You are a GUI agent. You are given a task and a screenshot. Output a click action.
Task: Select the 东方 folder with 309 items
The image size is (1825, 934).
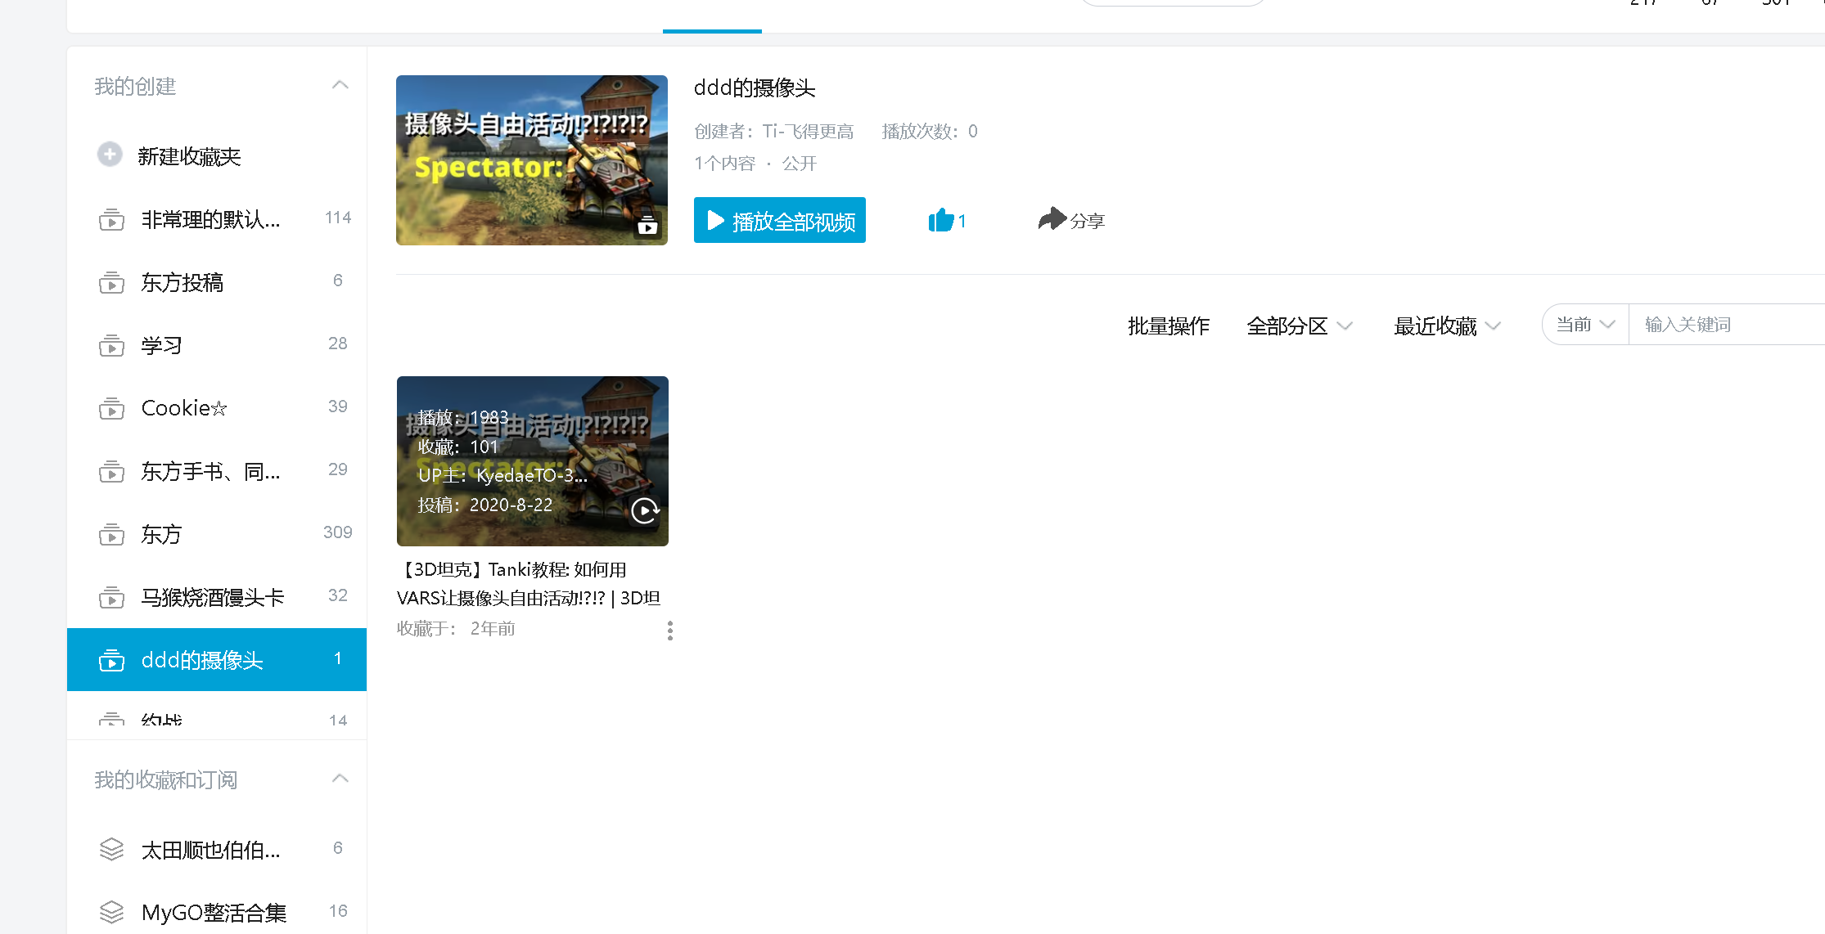click(x=217, y=534)
